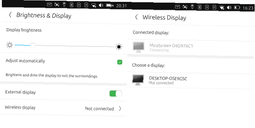The width and height of the screenshot is (255, 128).
Task: Select MiraScreen D9D976C1 connecting display
Action: tap(191, 48)
